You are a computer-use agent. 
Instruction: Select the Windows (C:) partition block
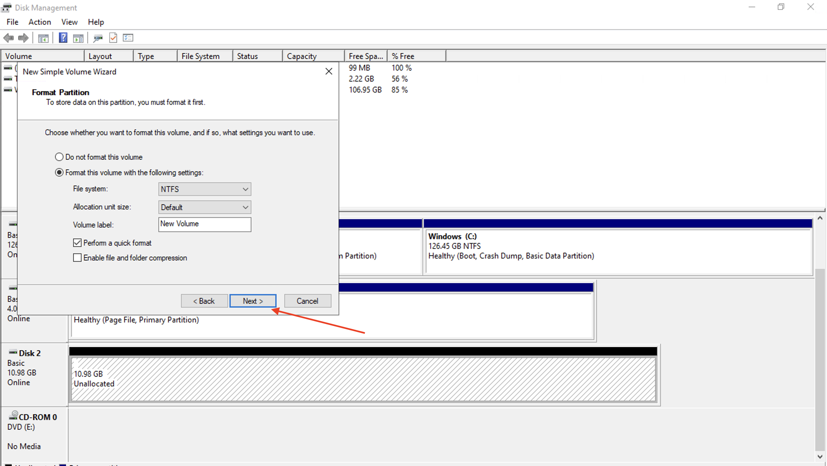pos(618,247)
